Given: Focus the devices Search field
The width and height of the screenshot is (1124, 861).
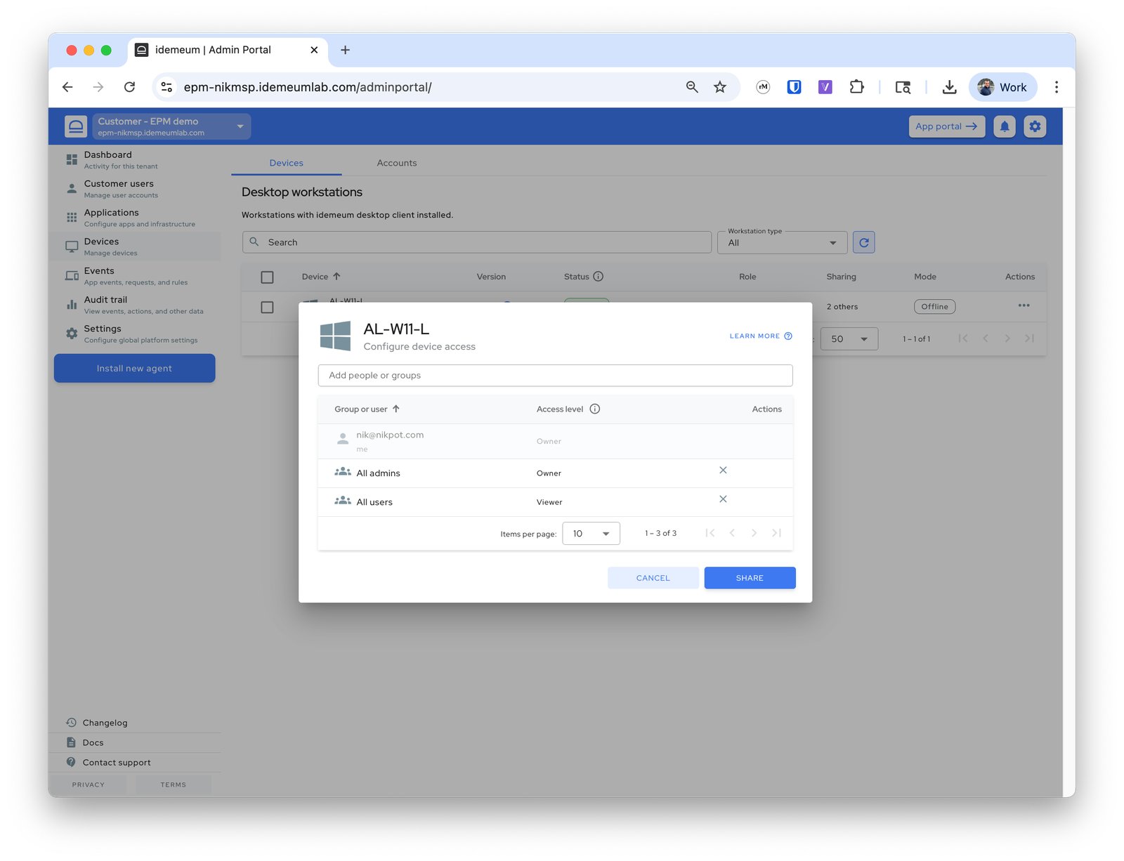Looking at the screenshot, I should tap(477, 242).
